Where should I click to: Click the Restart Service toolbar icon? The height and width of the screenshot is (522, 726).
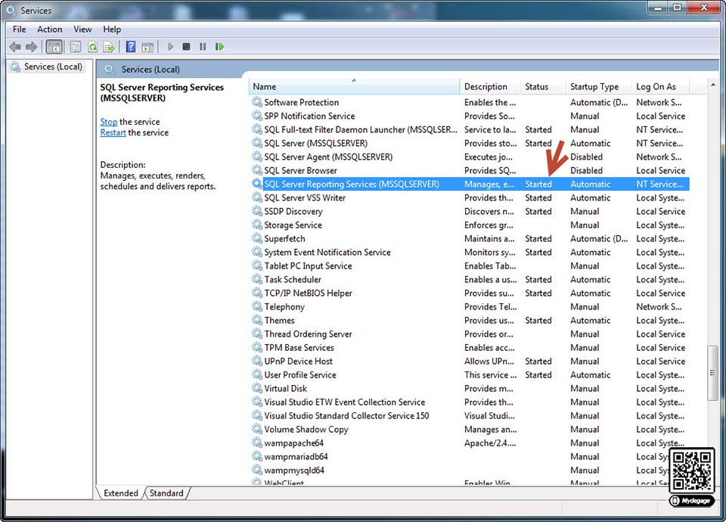point(219,47)
